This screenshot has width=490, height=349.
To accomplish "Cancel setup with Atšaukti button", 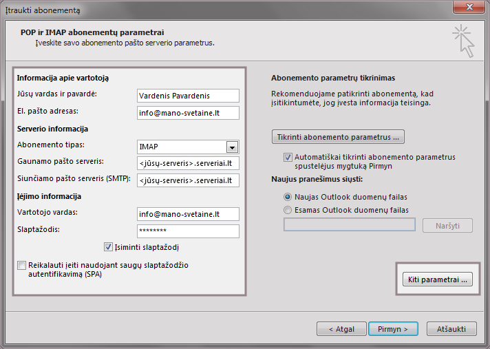I will [x=451, y=329].
